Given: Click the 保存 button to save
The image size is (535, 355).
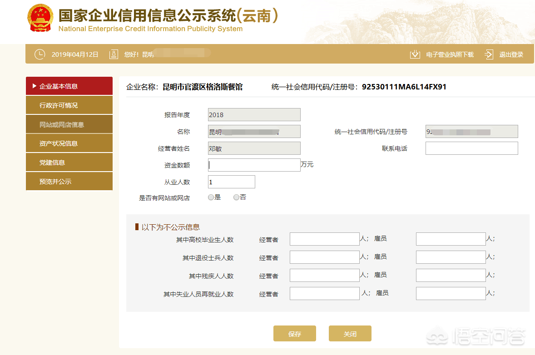Looking at the screenshot, I should click(294, 333).
